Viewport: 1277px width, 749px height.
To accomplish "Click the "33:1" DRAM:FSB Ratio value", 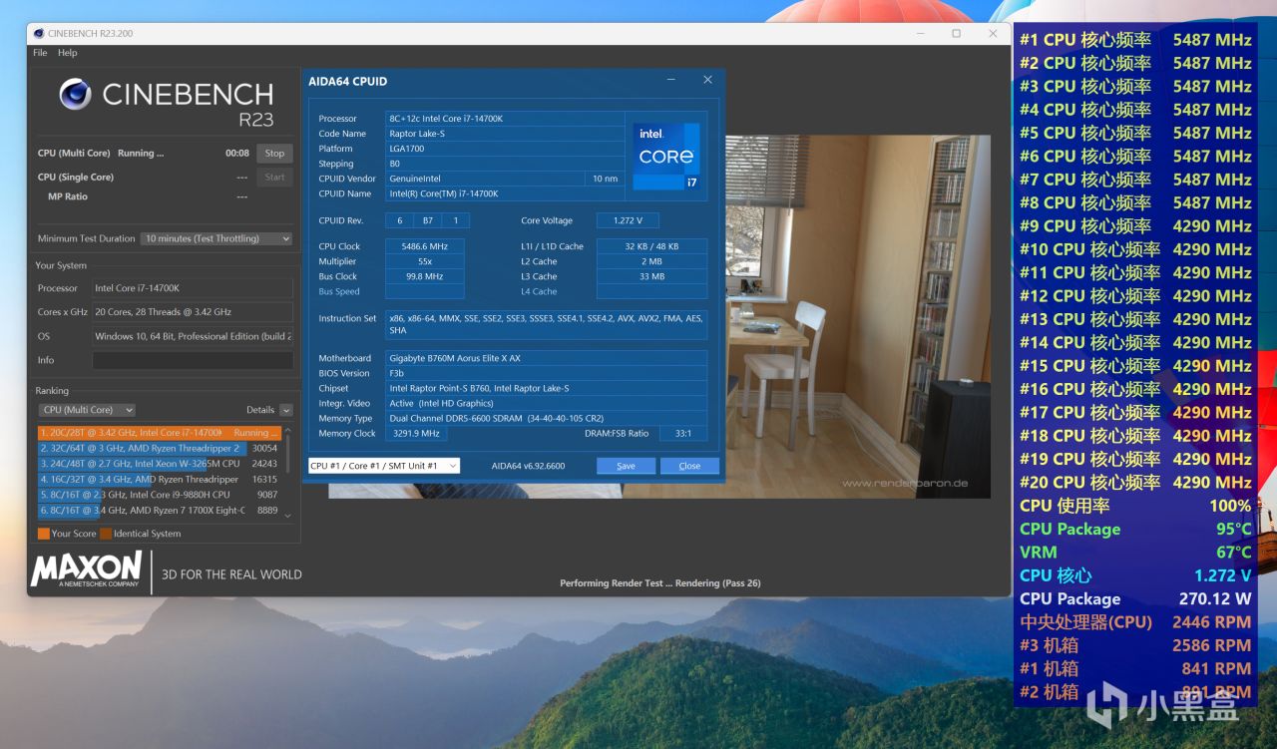I will tap(682, 434).
